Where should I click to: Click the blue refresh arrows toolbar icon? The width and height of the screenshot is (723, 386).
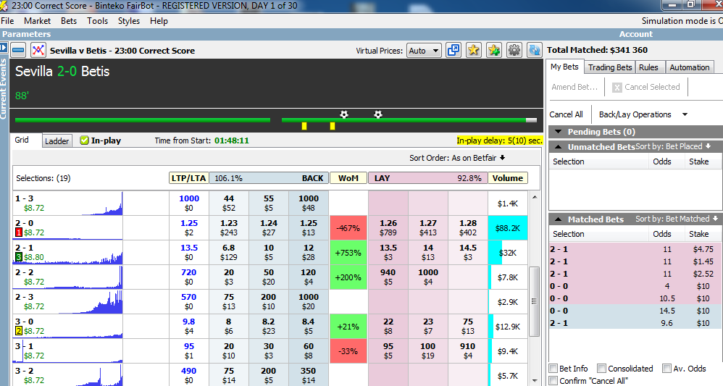coord(534,51)
